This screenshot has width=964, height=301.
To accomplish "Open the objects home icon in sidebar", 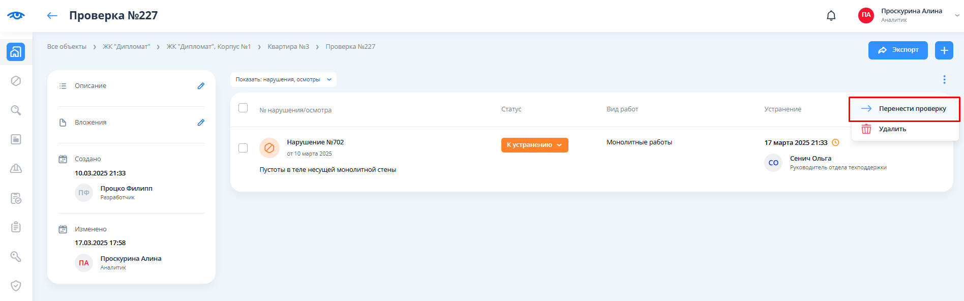I will click(16, 52).
